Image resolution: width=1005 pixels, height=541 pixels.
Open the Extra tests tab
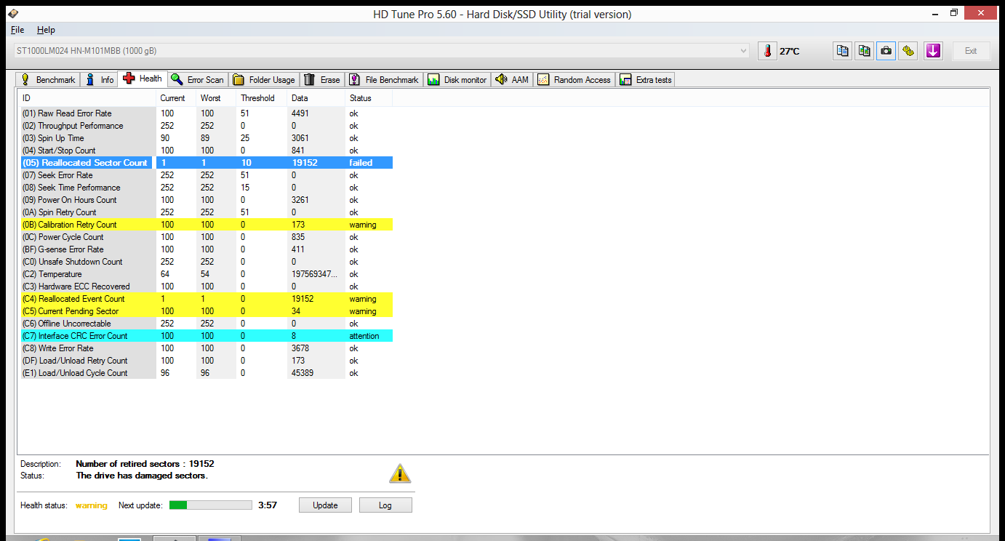tap(646, 79)
